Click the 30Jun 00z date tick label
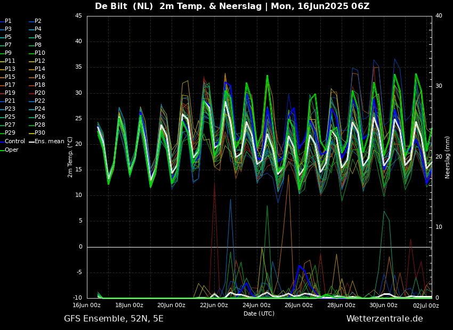Viewport: 453px width, 330px height. tap(383, 306)
